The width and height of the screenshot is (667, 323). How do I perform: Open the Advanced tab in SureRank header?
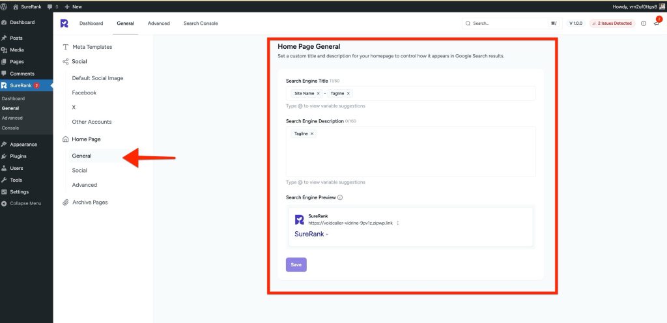pos(159,23)
